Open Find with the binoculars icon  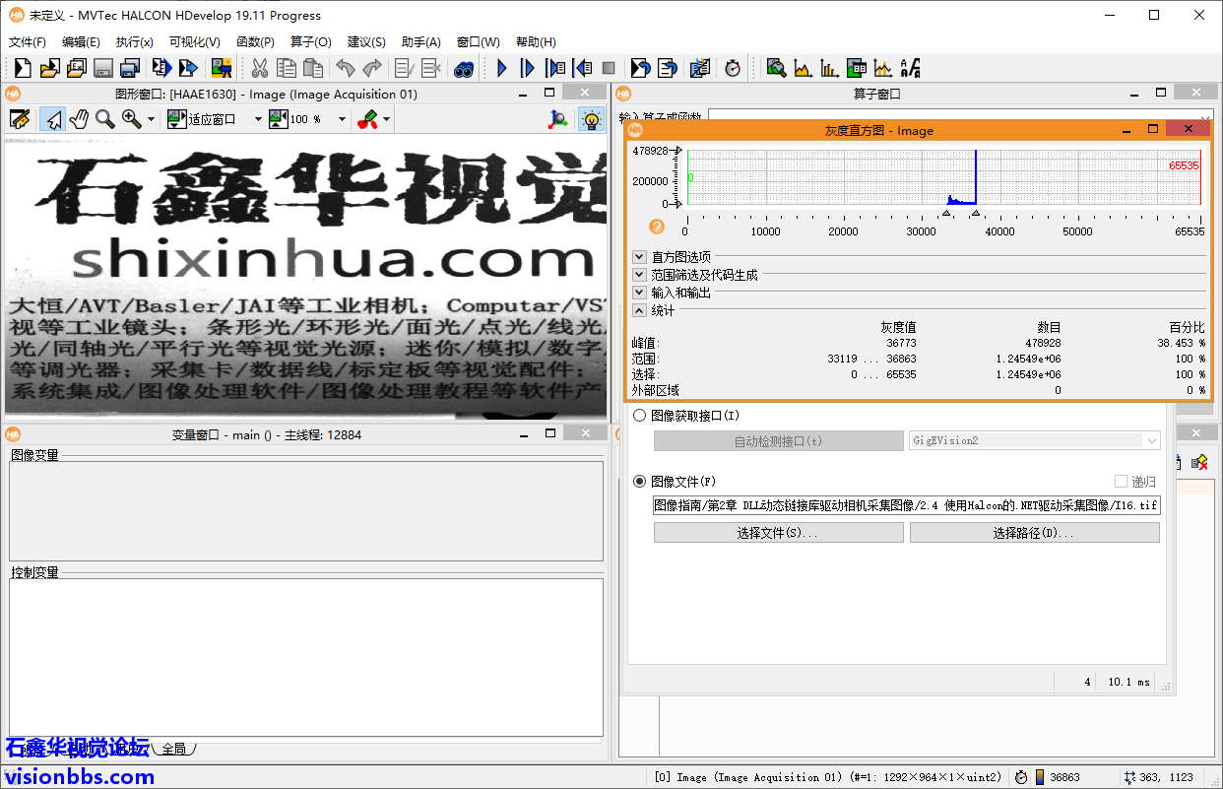coord(464,68)
